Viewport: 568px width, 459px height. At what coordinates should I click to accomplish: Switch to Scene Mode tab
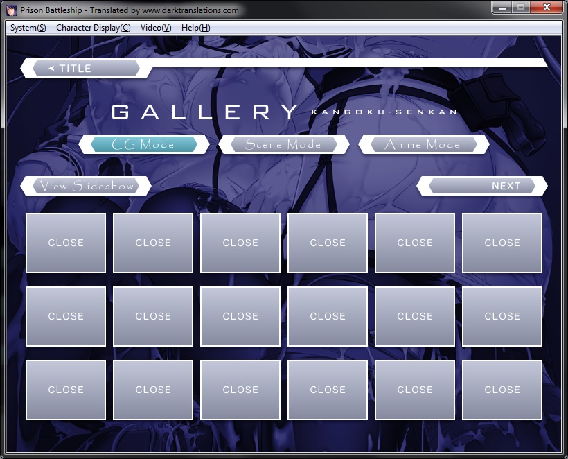tap(283, 144)
